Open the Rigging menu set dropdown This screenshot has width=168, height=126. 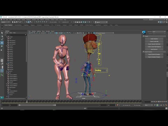pyautogui.click(x=5, y=22)
